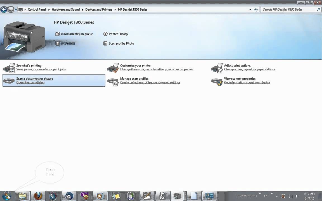
Task: Click the address bar Refresh button
Action: pos(256,10)
